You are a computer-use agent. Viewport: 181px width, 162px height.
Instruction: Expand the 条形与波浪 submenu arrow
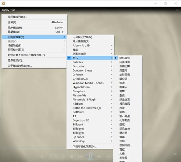tap(111, 54)
